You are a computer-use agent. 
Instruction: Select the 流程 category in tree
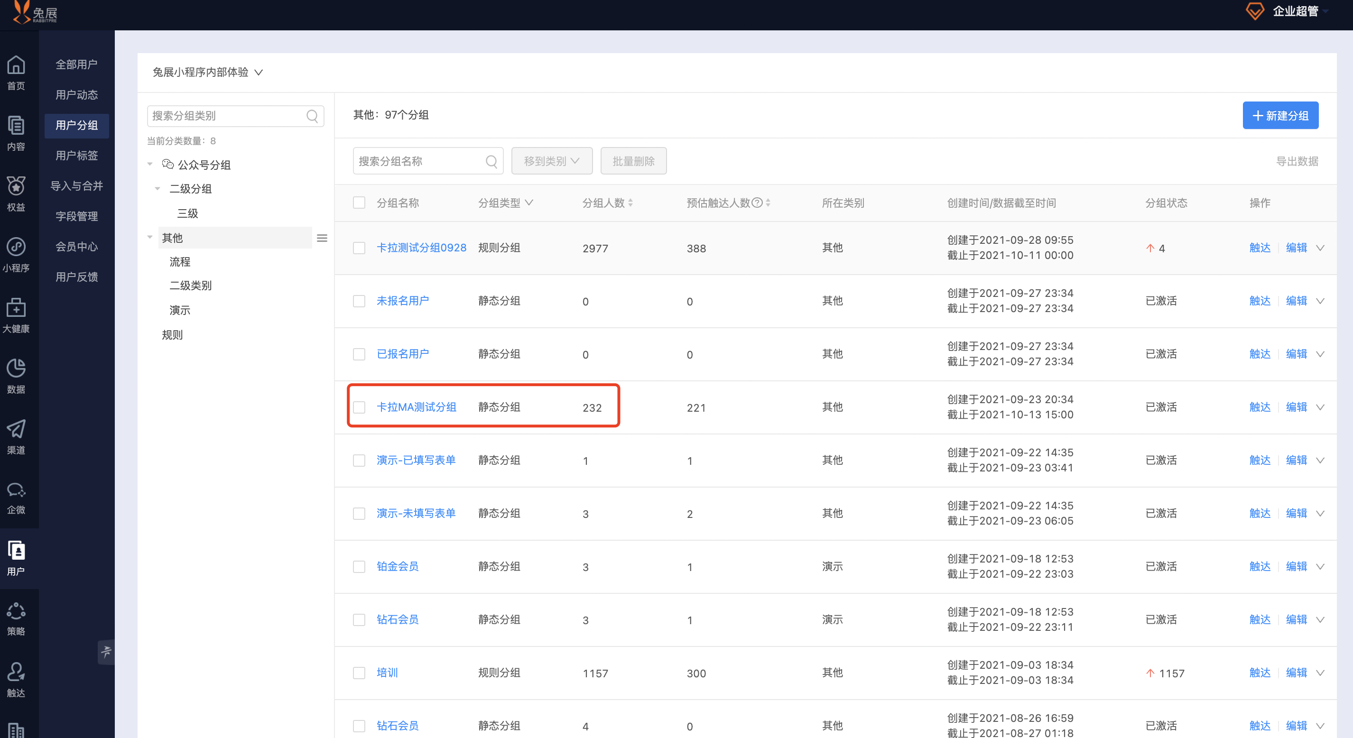point(180,262)
